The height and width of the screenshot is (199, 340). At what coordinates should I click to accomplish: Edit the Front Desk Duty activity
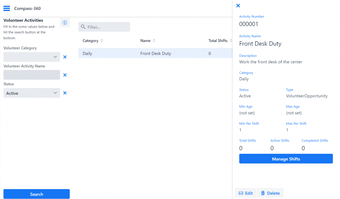coord(246,193)
